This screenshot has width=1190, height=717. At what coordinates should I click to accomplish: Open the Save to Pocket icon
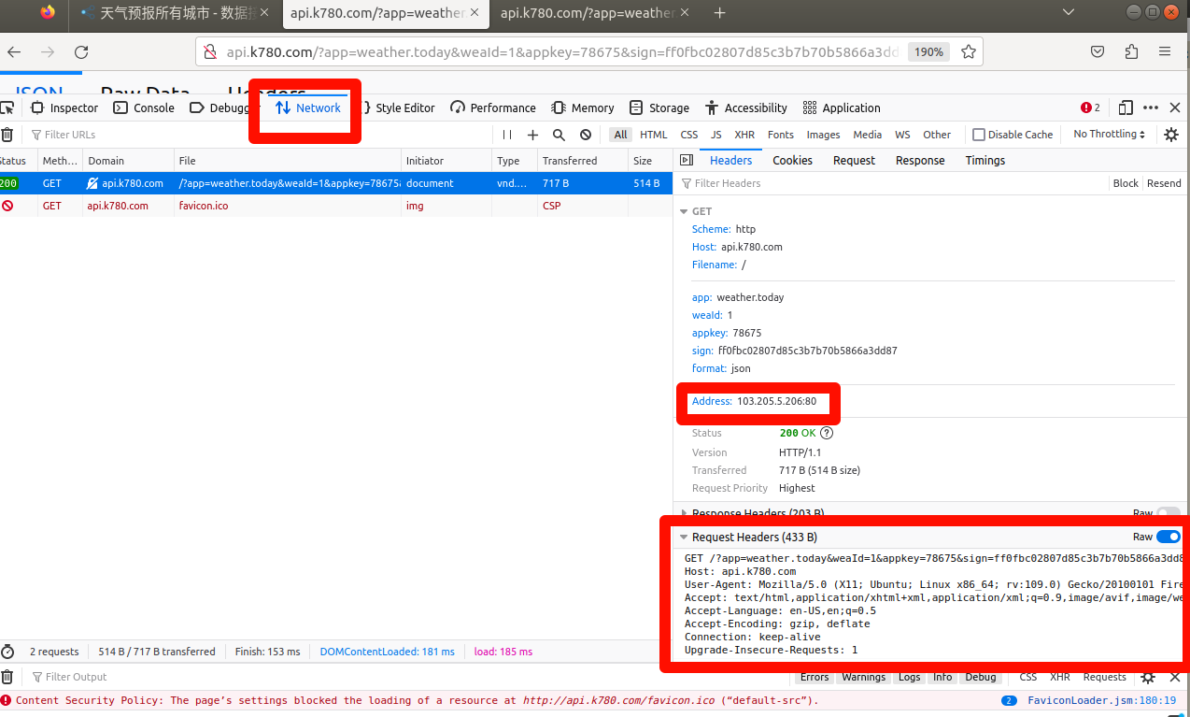(x=1098, y=52)
